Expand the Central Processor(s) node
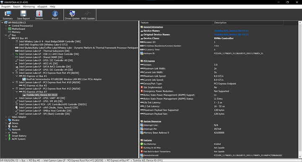This screenshot has width=302, height=162. (x=6, y=26)
